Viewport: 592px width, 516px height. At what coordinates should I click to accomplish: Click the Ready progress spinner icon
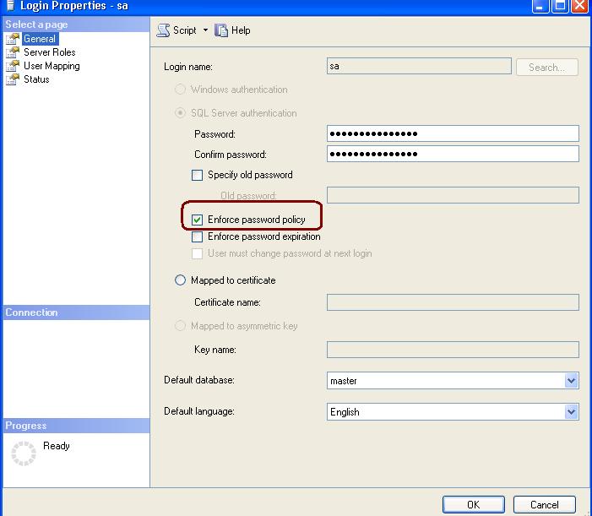click(24, 454)
